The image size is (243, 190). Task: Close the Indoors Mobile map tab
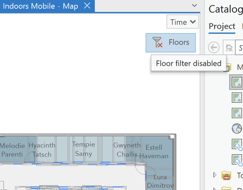click(x=87, y=6)
